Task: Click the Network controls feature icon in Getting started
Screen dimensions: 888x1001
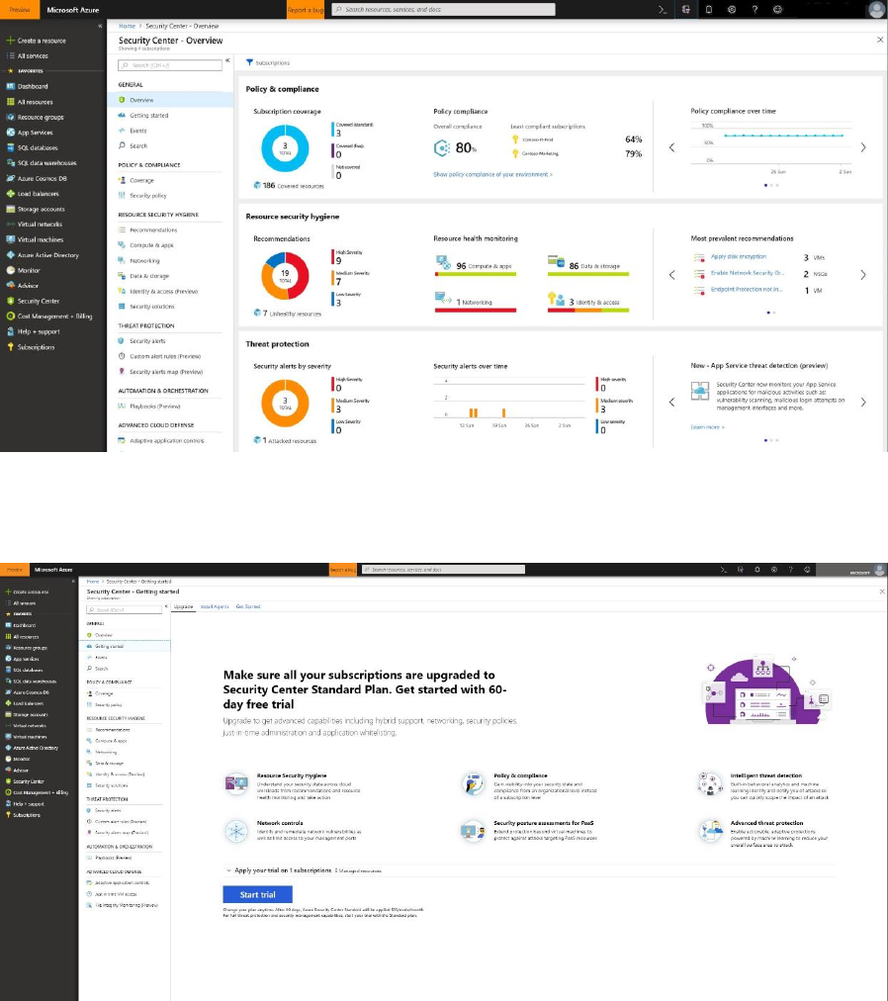Action: tap(236, 831)
